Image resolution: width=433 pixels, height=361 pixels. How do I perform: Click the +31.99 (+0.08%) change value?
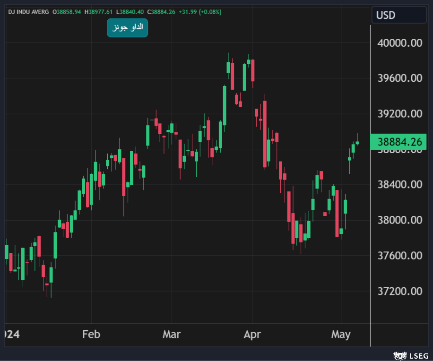point(201,11)
